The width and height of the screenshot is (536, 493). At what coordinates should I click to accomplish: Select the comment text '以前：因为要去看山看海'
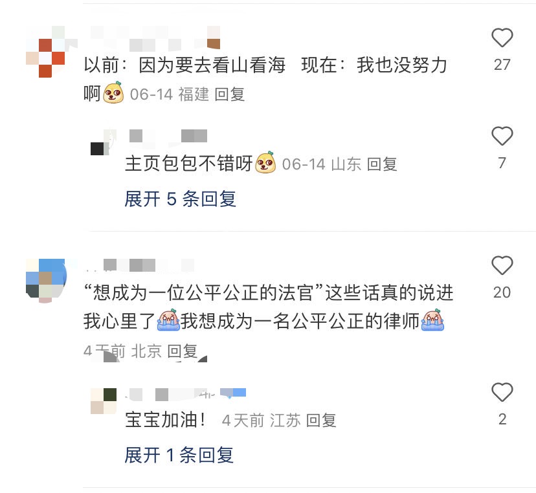point(184,65)
